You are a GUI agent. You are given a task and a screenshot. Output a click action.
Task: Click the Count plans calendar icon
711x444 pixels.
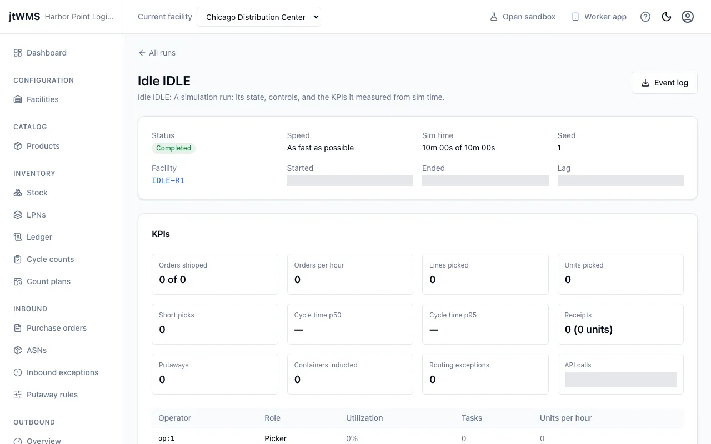pos(18,281)
